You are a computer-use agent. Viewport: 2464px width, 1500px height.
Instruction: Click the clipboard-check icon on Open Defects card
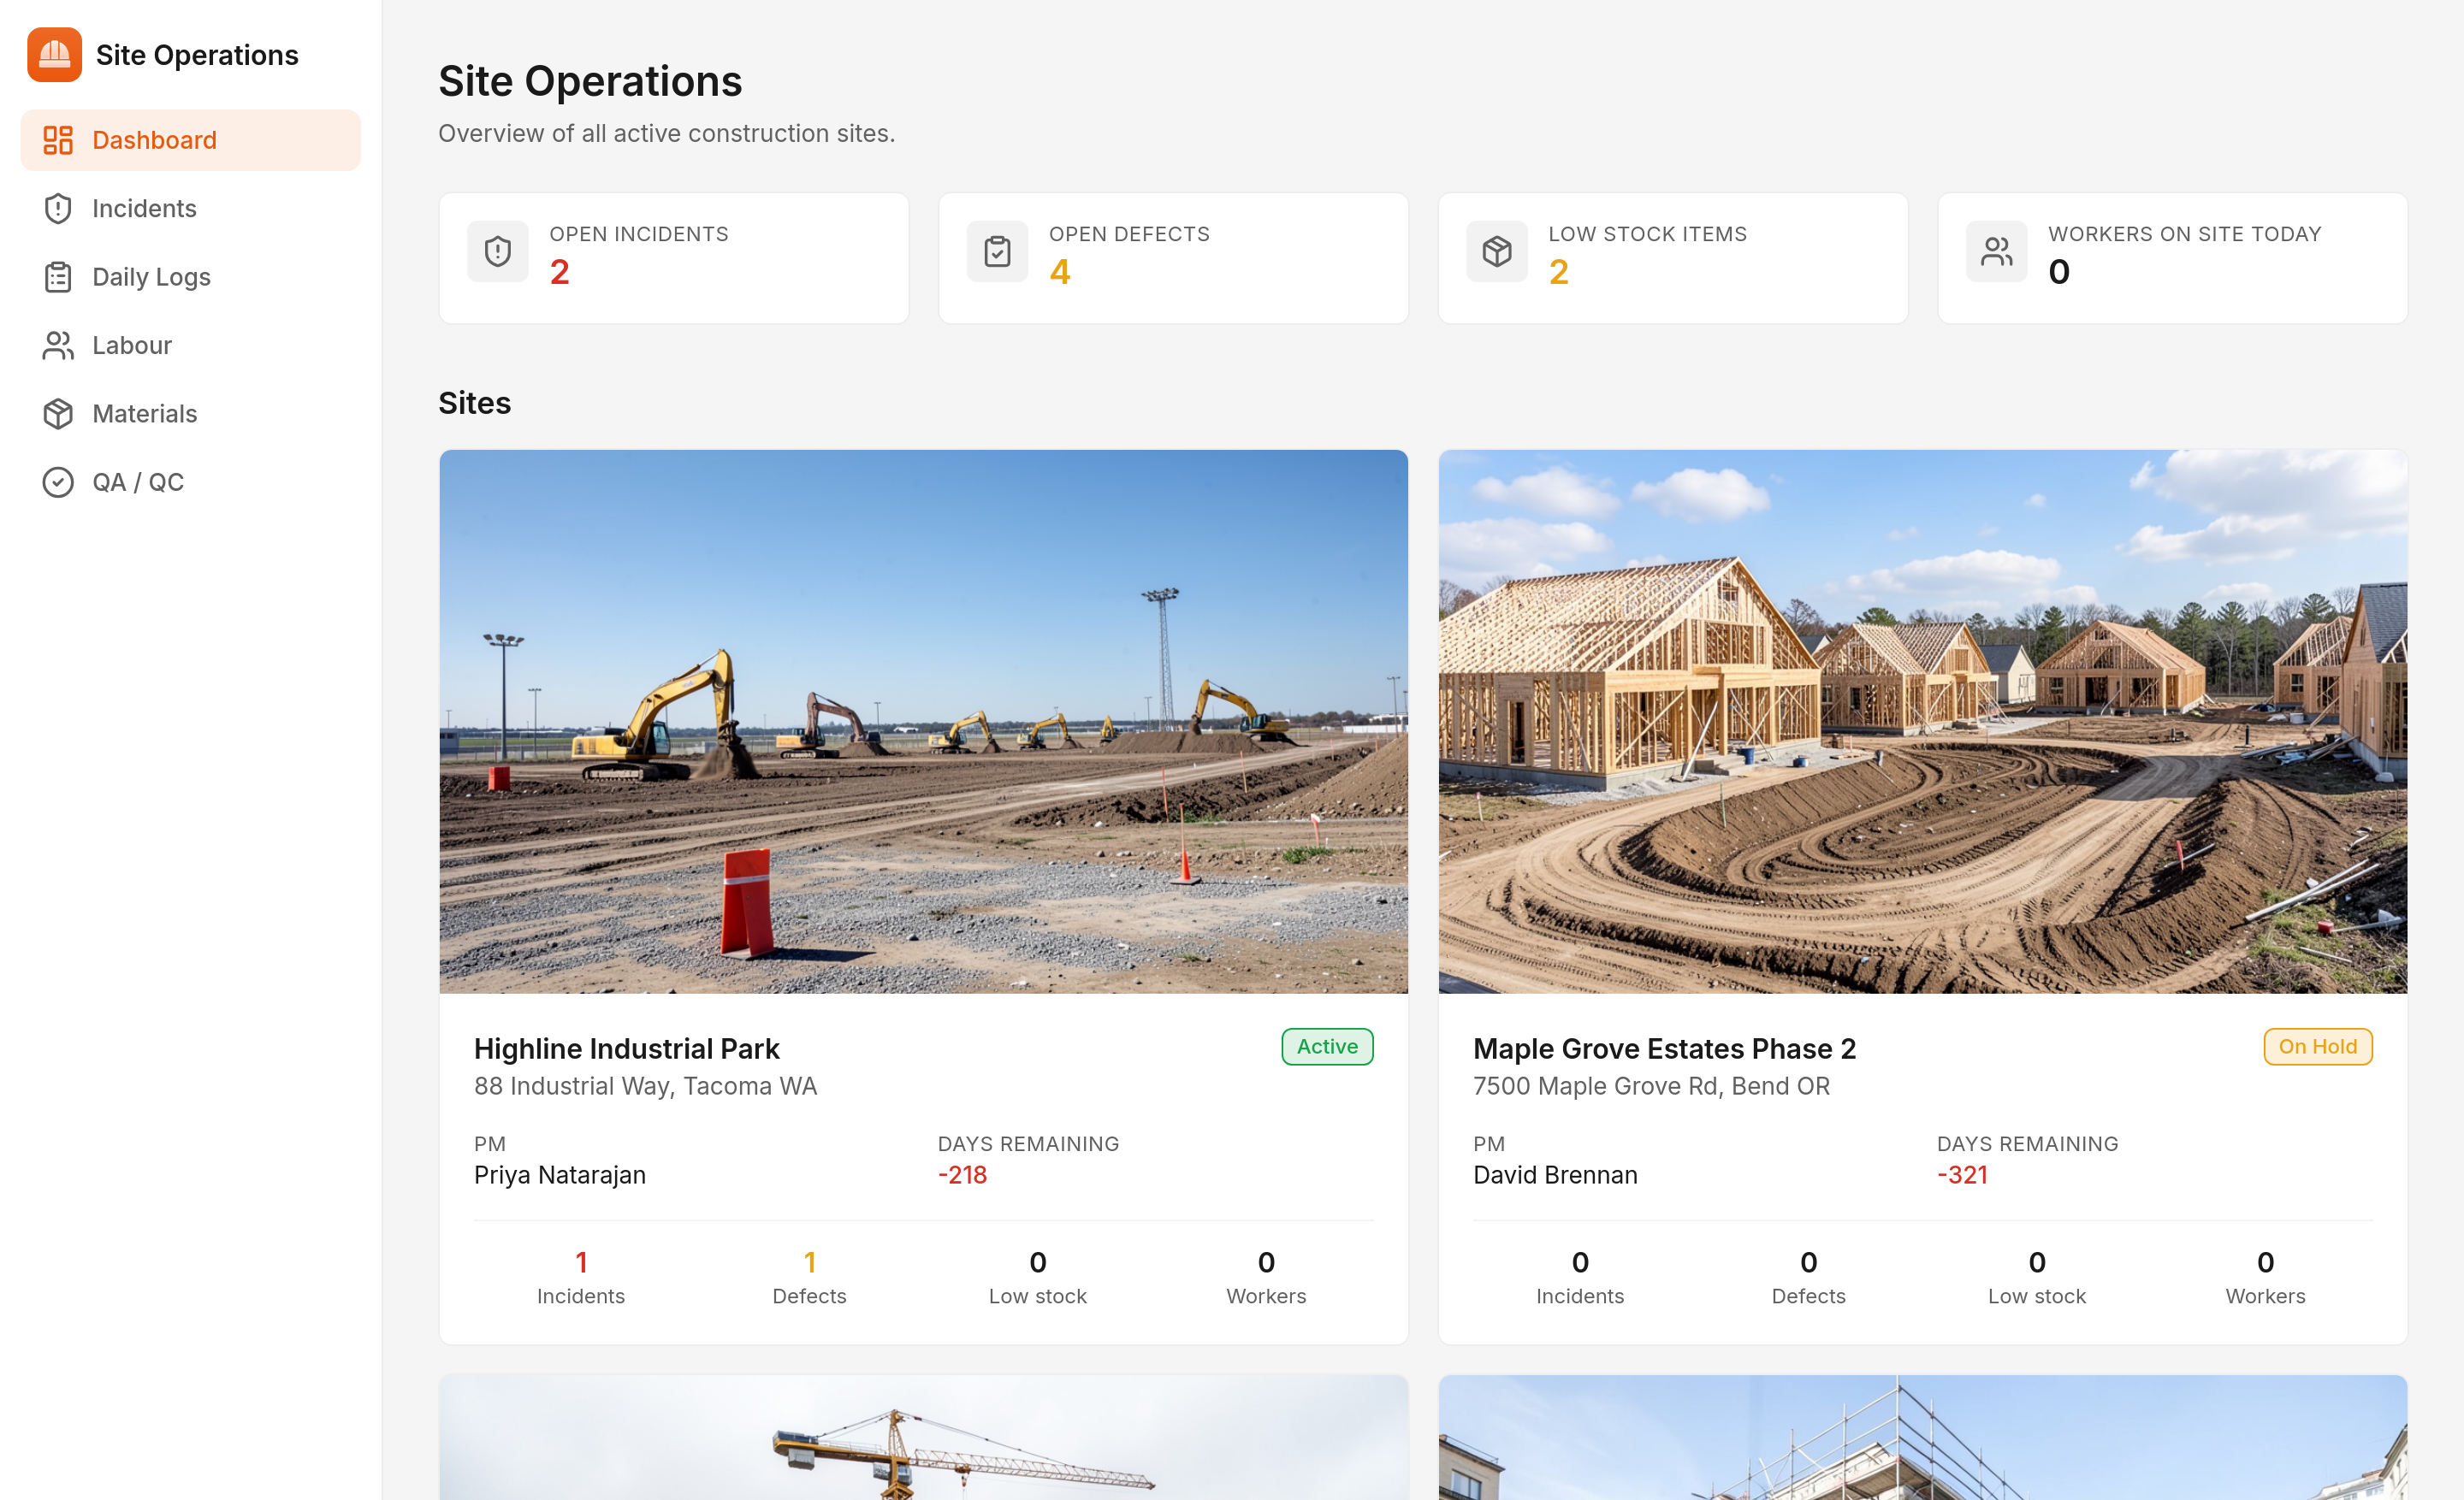997,251
